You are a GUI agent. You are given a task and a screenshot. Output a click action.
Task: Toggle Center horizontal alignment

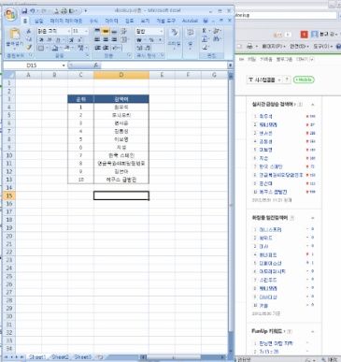pos(106,39)
